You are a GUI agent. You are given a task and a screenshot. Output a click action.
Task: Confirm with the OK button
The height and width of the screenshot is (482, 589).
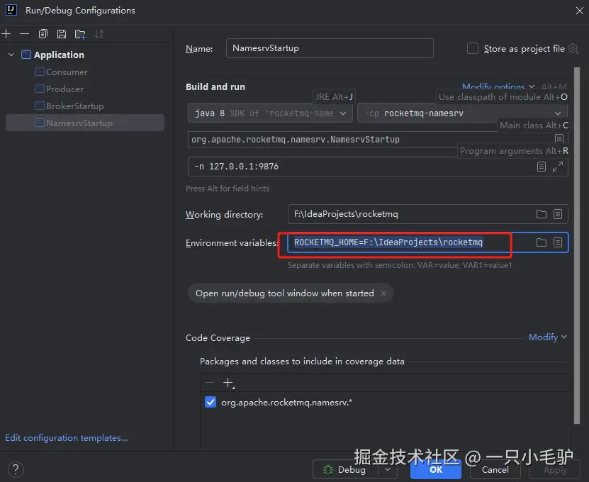tap(436, 470)
